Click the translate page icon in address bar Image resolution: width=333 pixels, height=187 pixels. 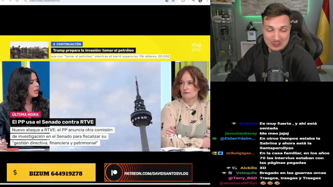click(x=167, y=1)
